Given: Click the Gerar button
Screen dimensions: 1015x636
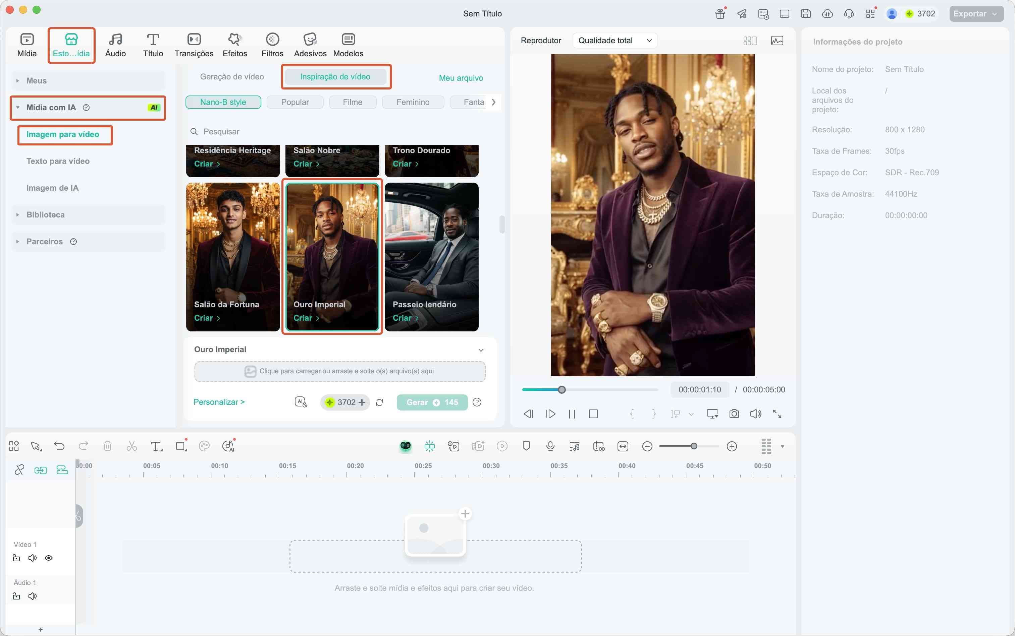Looking at the screenshot, I should tap(431, 402).
